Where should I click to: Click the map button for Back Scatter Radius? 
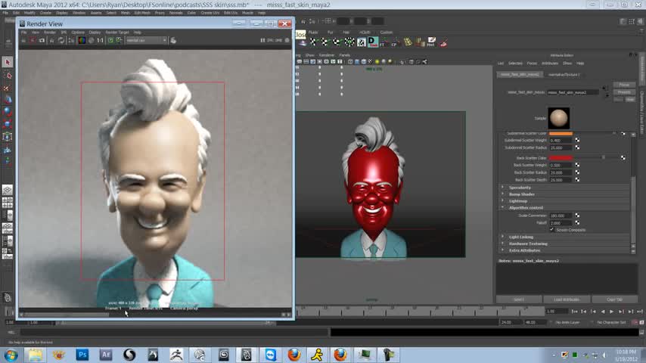[577, 172]
